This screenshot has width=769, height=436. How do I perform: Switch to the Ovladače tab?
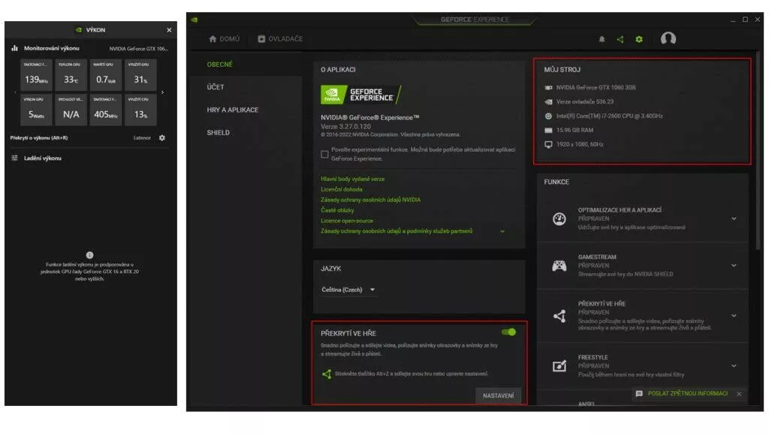(280, 39)
